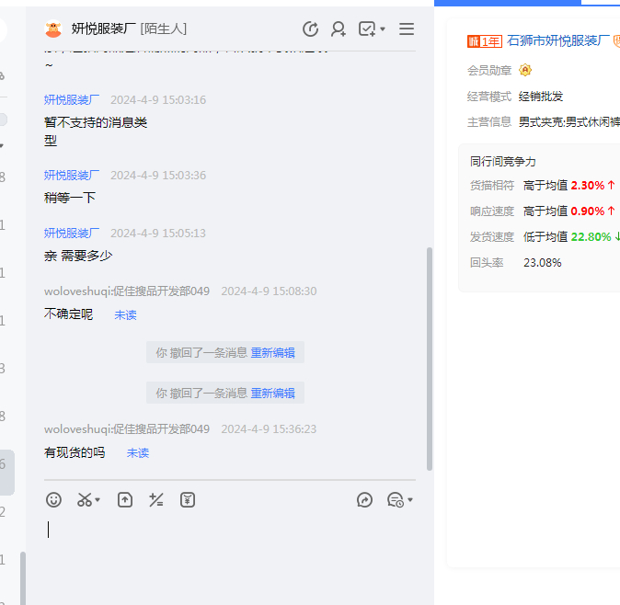Click the chat message vertical scrollbar
Screen dimensions: 620x605
pyautogui.click(x=429, y=359)
